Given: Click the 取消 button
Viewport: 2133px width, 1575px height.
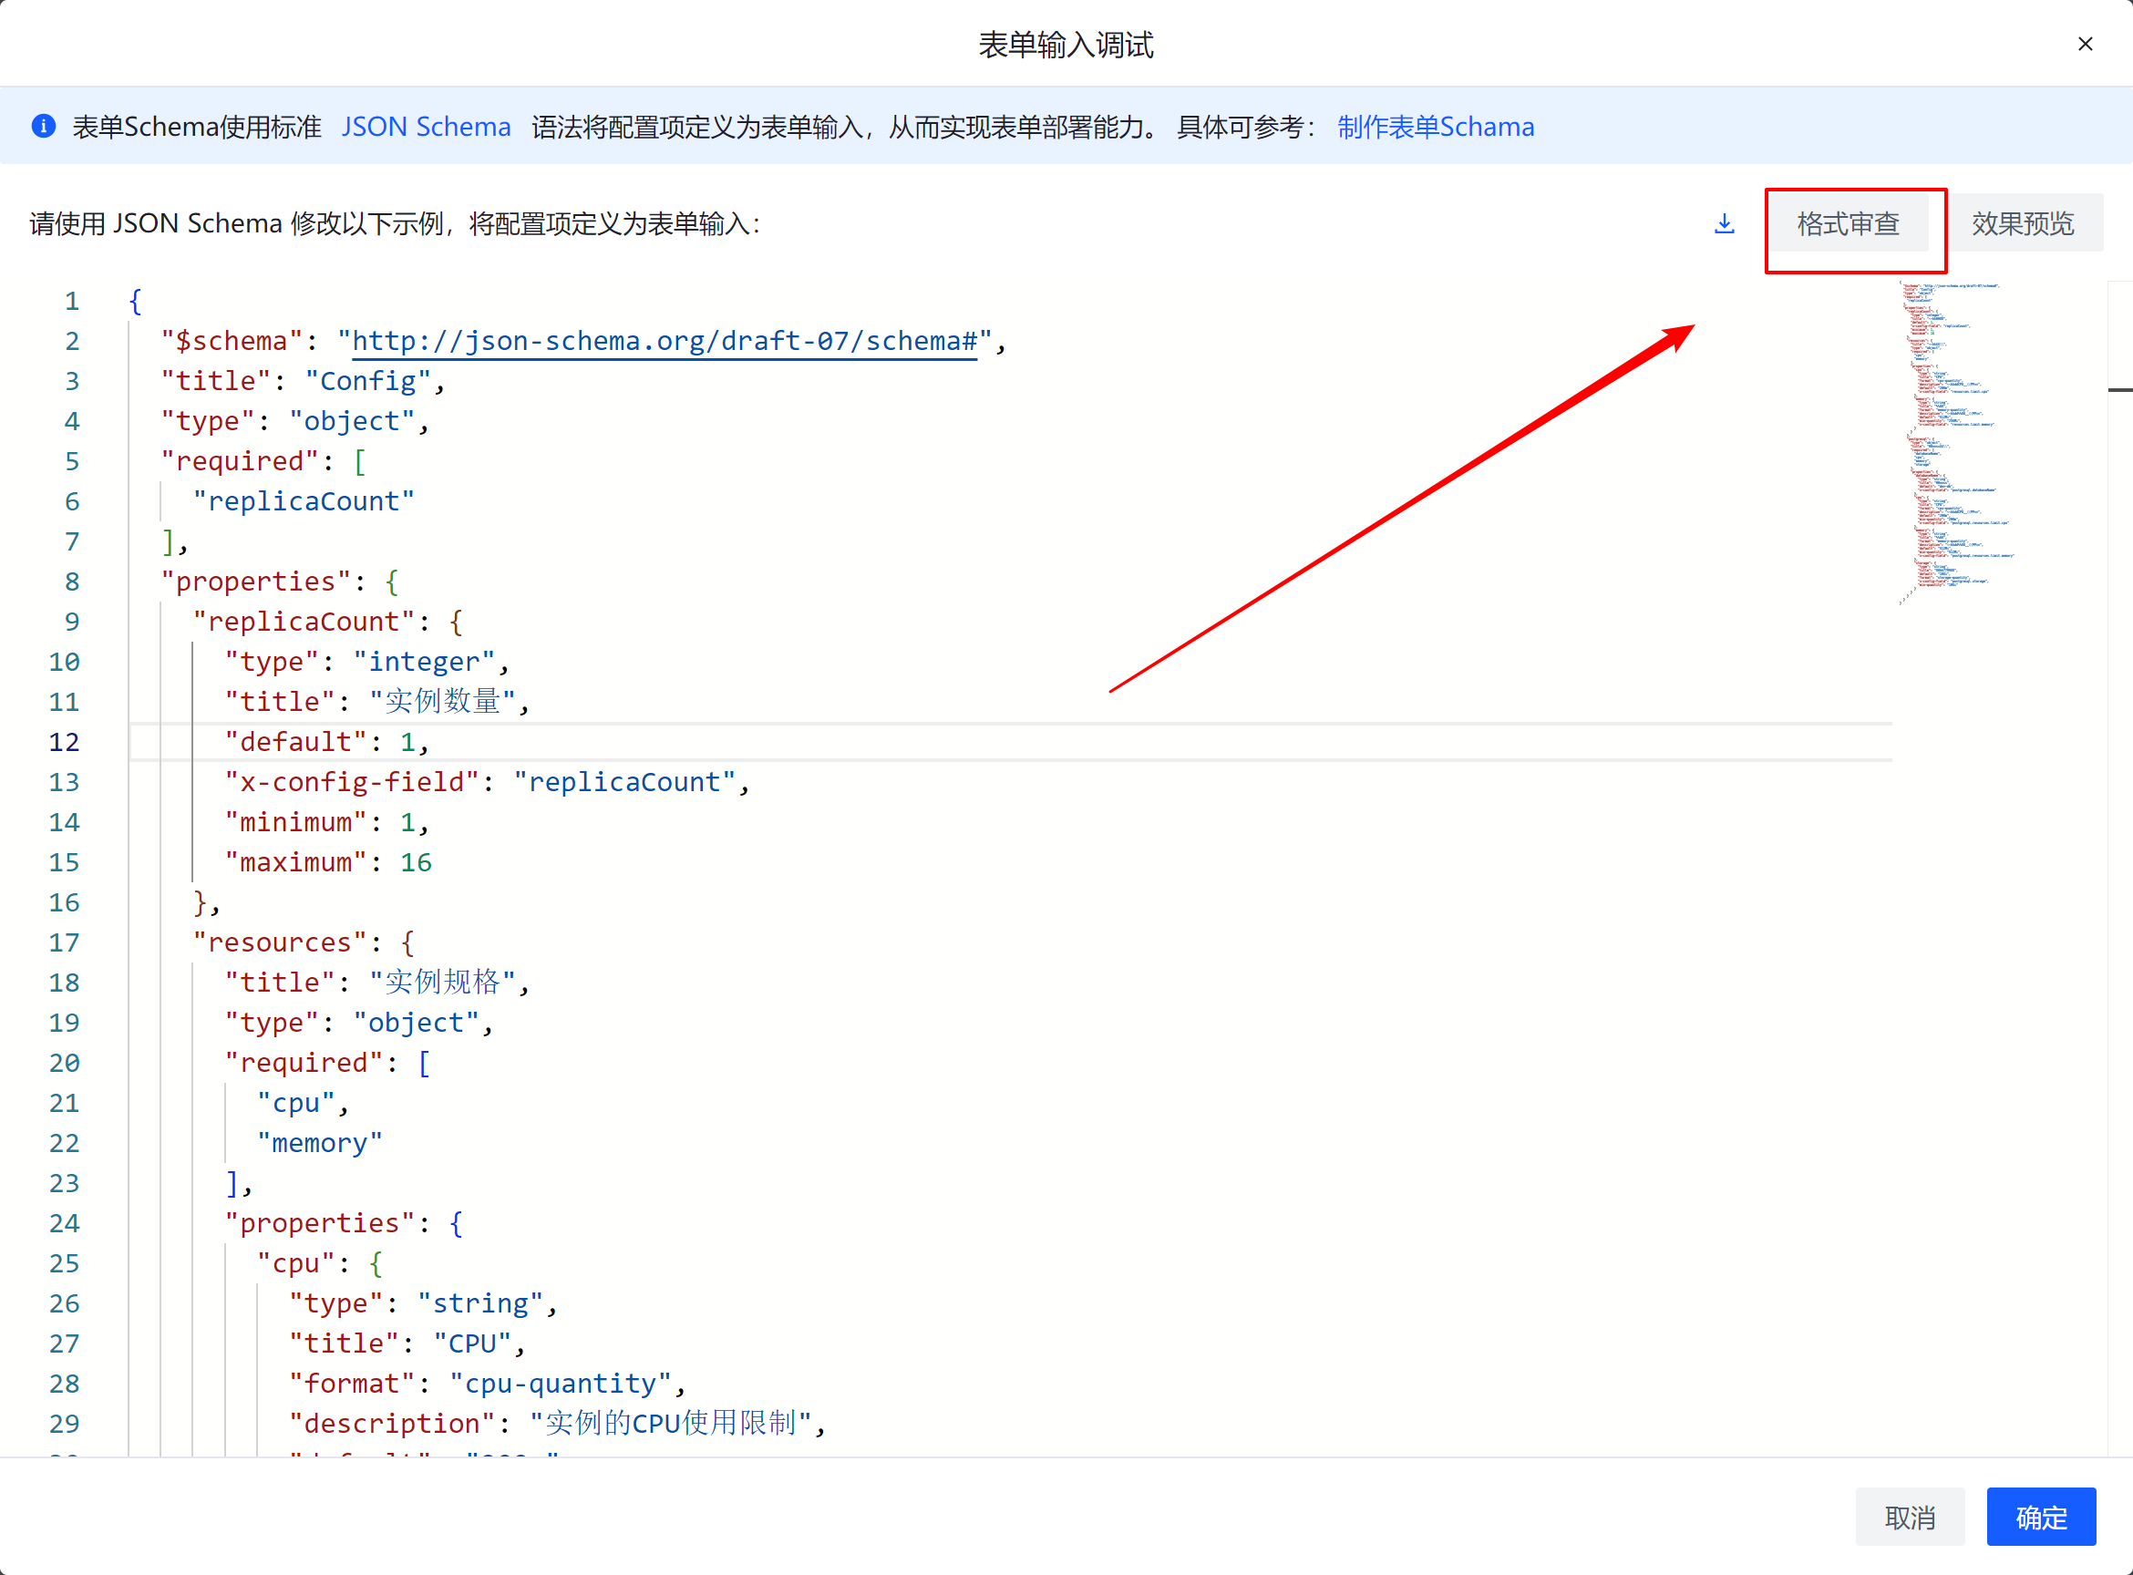Looking at the screenshot, I should 1910,1516.
